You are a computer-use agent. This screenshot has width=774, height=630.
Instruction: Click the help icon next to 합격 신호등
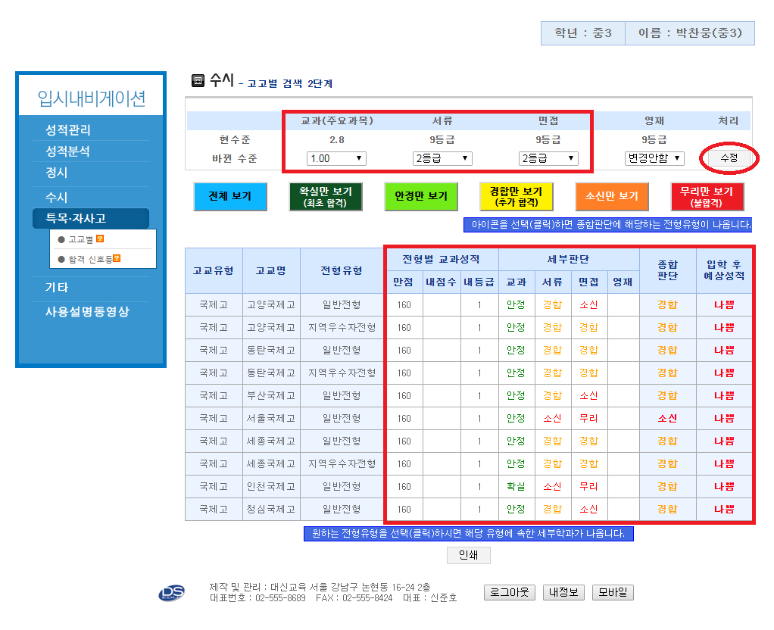tap(117, 258)
